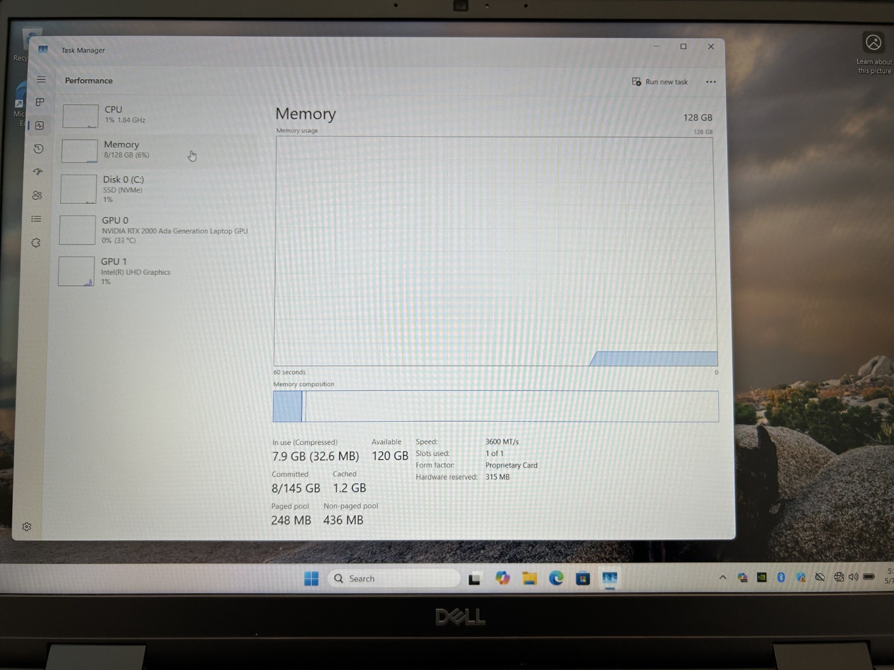Image resolution: width=894 pixels, height=670 pixels.
Task: Select the Disk 0 (C:) performance entry
Action: coord(158,189)
